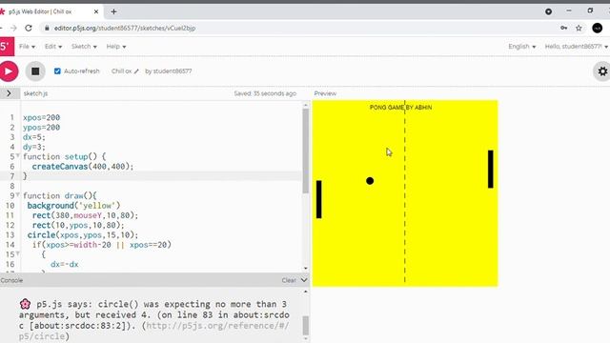Click the ball in the Pong preview
The height and width of the screenshot is (343, 610).
click(370, 181)
